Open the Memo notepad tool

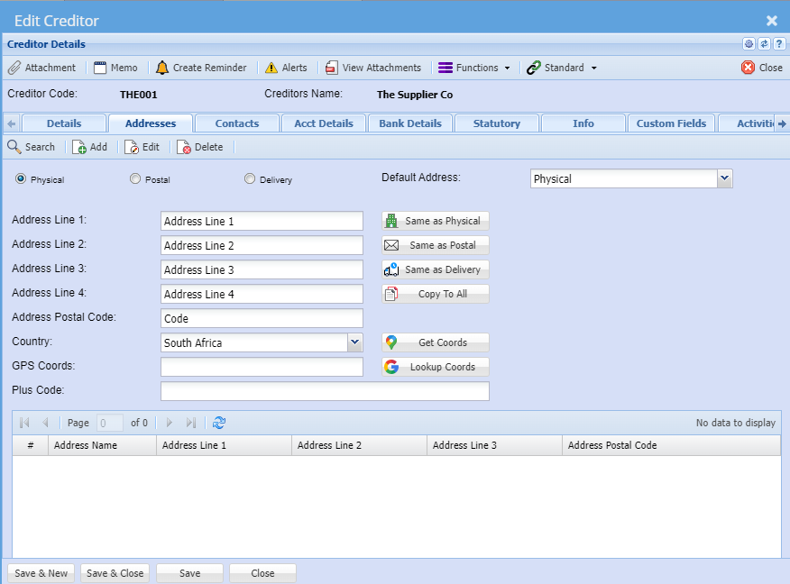pyautogui.click(x=101, y=68)
